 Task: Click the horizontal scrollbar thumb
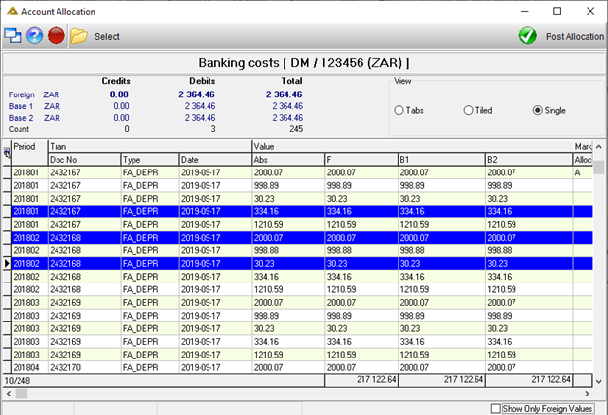(x=21, y=394)
